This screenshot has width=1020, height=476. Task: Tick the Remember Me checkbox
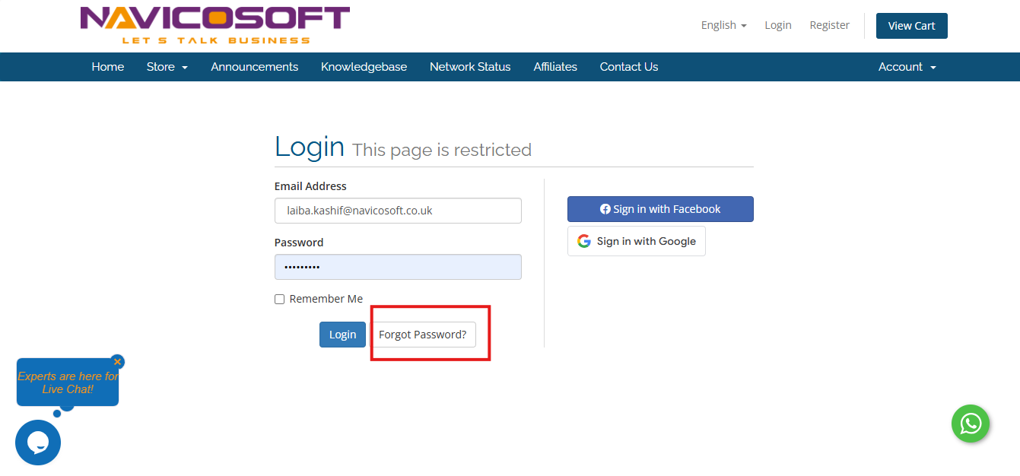point(280,300)
